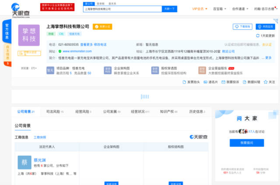
Task: Click the 发票抬头 icon
Action: tap(185, 82)
